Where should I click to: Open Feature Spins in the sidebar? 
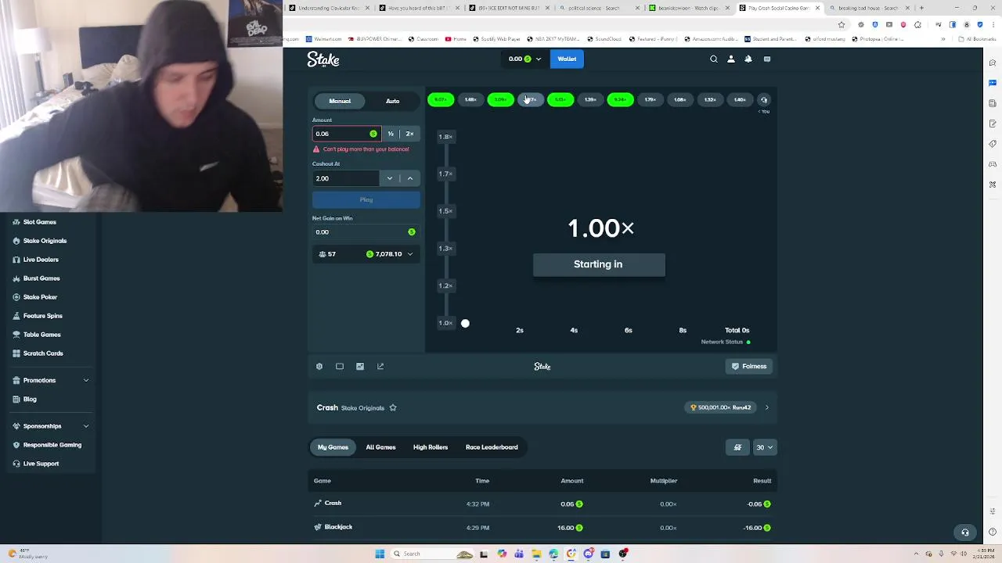[x=42, y=316]
